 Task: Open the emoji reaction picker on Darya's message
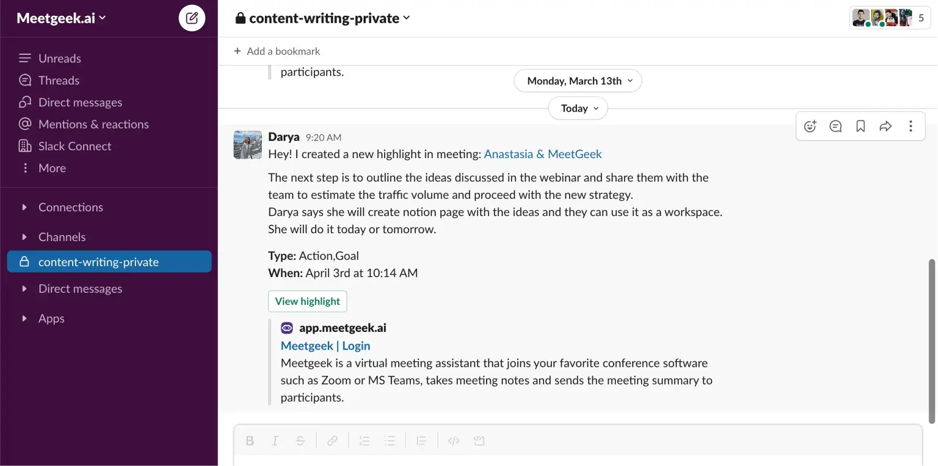(x=810, y=126)
